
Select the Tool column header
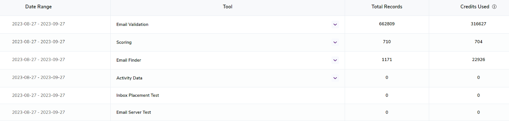click(x=227, y=7)
